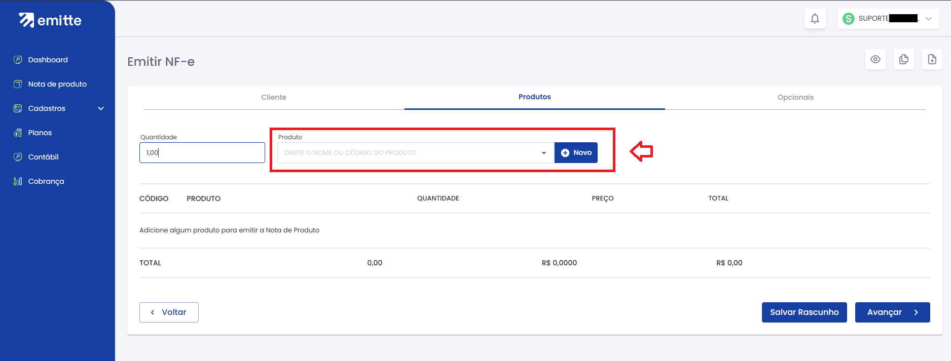Click the Novo product button

576,153
